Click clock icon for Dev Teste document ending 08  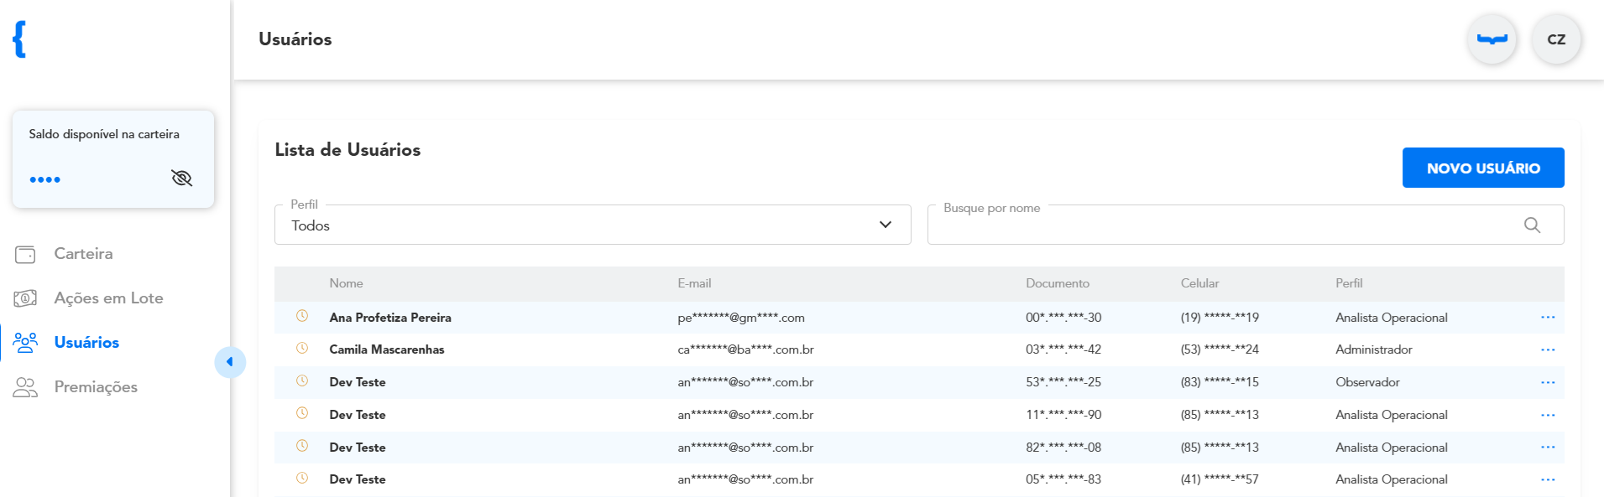302,446
